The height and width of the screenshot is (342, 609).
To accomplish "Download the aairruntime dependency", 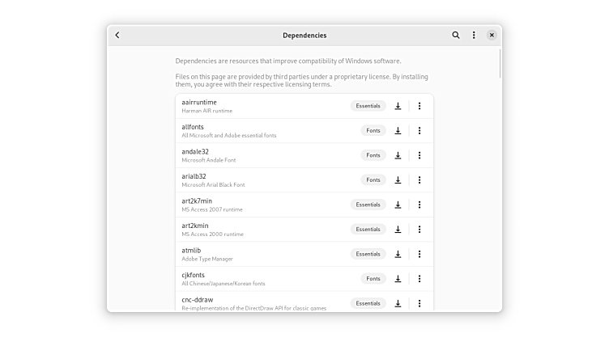I will [398, 106].
